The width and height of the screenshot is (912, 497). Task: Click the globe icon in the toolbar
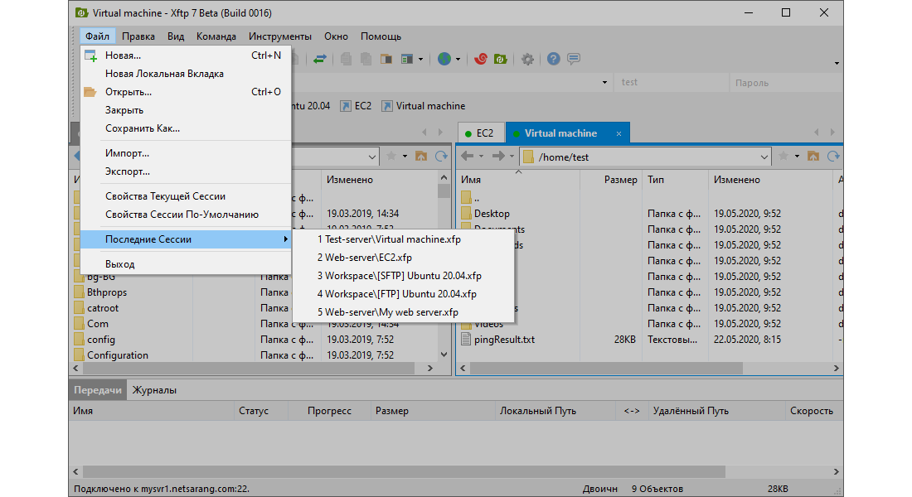click(444, 59)
